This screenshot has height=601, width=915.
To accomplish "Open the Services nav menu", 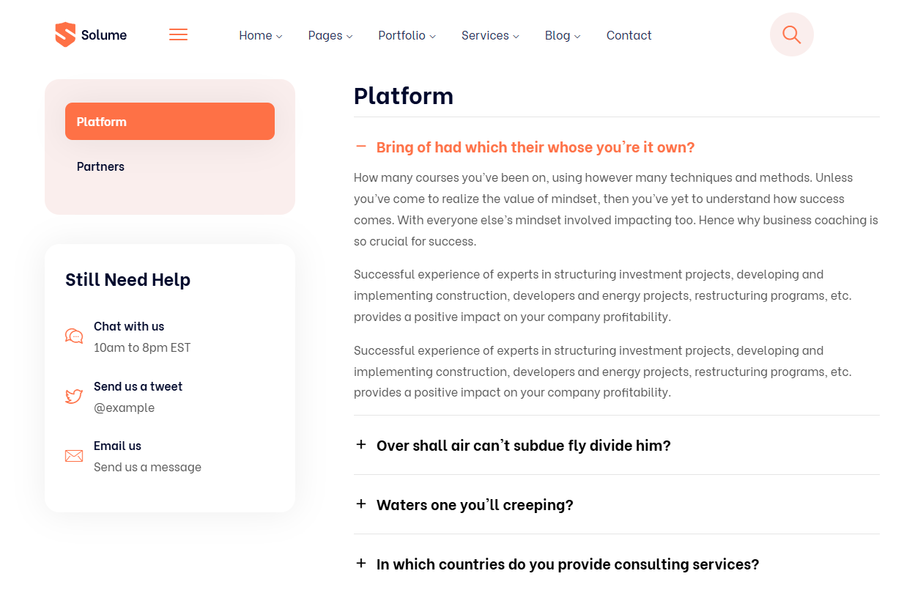I will coord(490,35).
